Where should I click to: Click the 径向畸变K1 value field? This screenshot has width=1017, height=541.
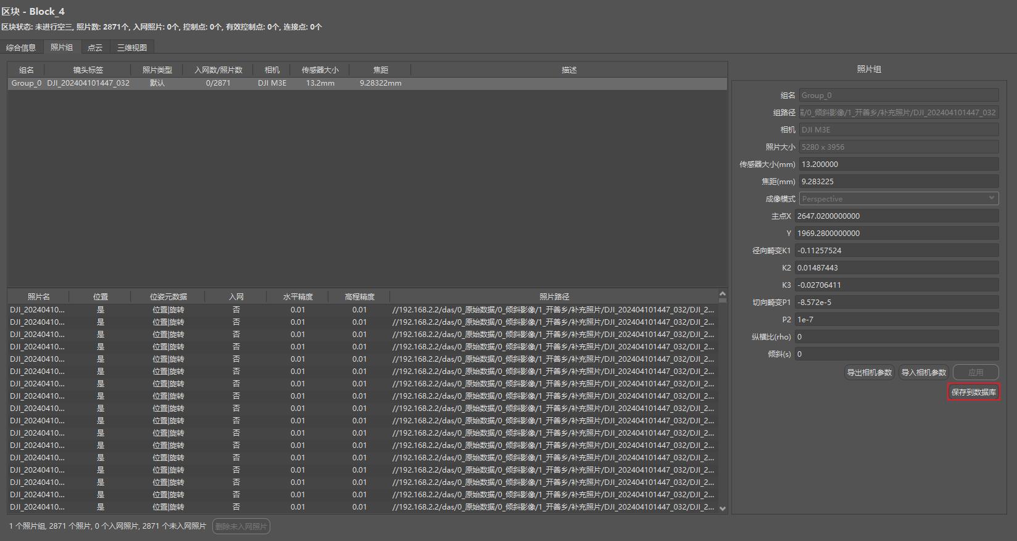click(896, 250)
